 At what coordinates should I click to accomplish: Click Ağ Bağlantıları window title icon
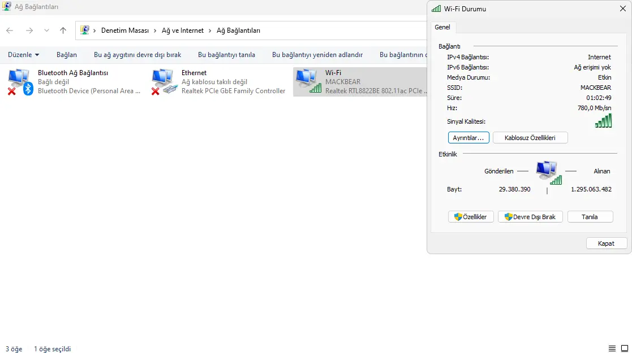[x=6, y=6]
